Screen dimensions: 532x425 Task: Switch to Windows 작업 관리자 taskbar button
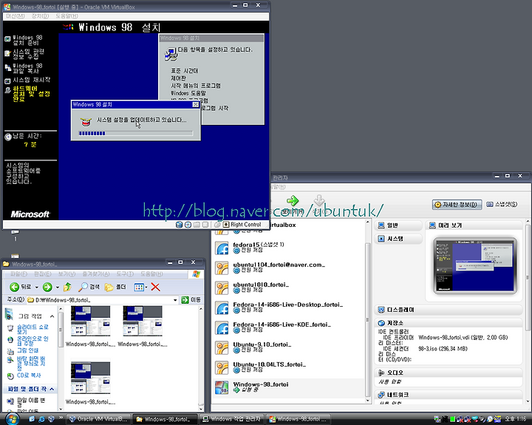point(231,419)
